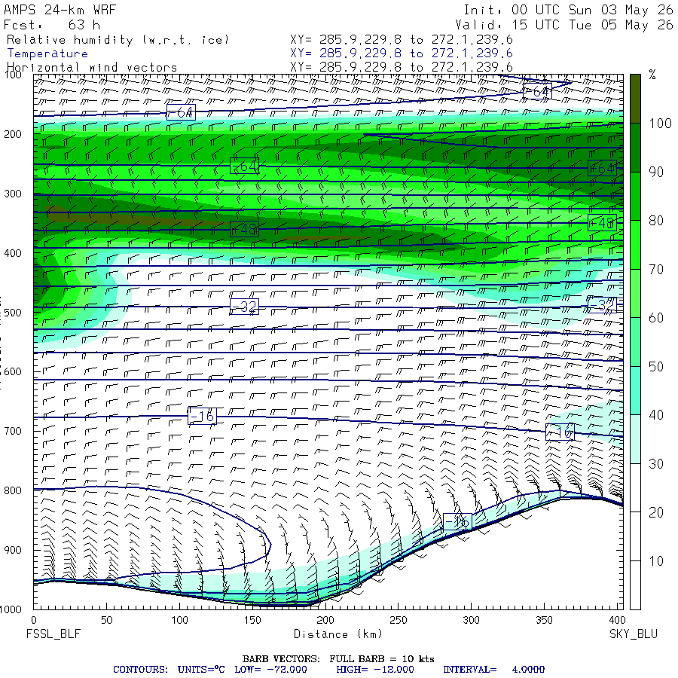Image resolution: width=678 pixels, height=678 pixels.
Task: Click the 200 km distance tick label
Action: pyautogui.click(x=325, y=620)
